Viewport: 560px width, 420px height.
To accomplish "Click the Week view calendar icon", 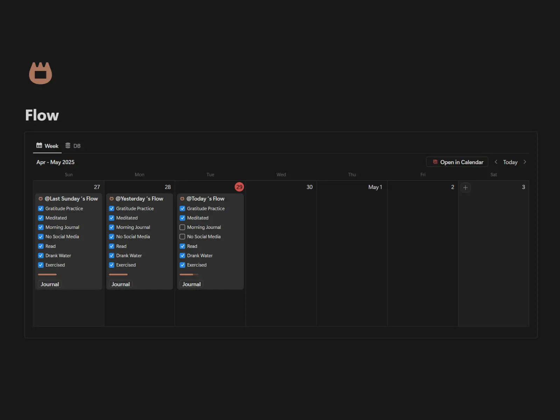I will [39, 146].
